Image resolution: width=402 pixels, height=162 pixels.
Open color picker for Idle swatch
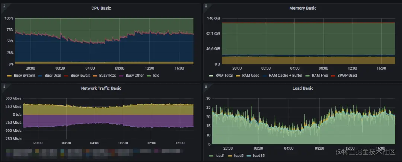149,76
